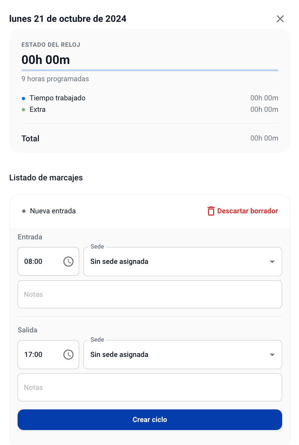Click the Total row label
The height and width of the screenshot is (445, 299).
pyautogui.click(x=31, y=139)
